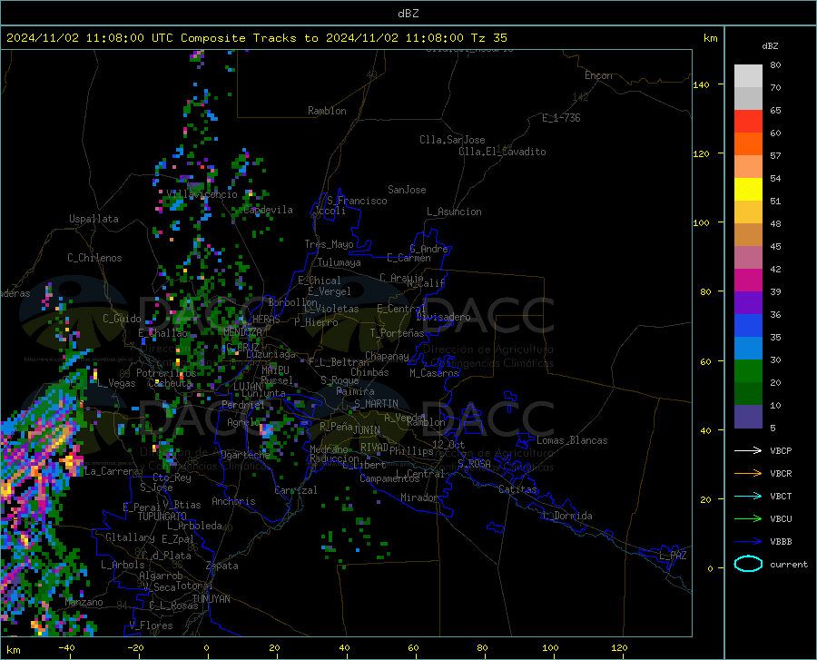Click the radar echo cluster near Agrelo
The width and height of the screenshot is (817, 660).
coord(266,430)
